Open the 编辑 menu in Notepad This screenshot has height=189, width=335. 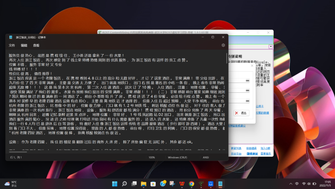click(24, 45)
